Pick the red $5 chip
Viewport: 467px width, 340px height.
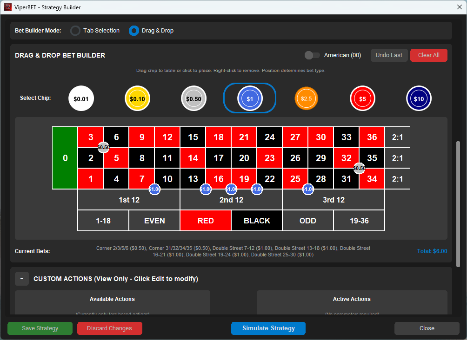362,98
